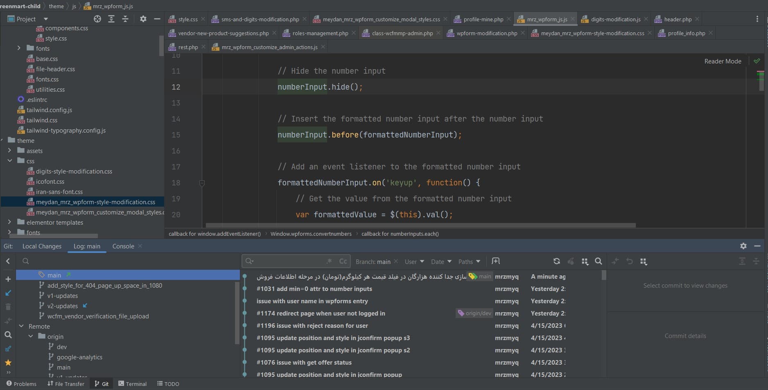Toggle fold marker at line 18
768x390 pixels.
[202, 183]
